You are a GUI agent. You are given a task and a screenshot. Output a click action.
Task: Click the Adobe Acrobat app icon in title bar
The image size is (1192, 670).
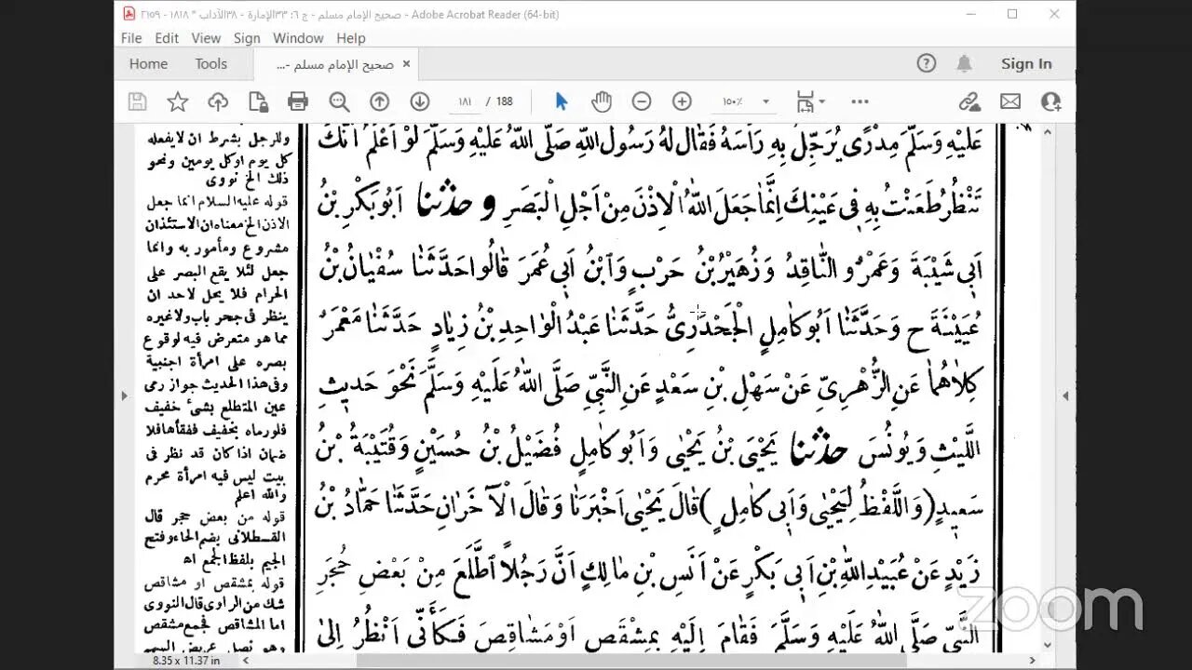click(x=129, y=14)
